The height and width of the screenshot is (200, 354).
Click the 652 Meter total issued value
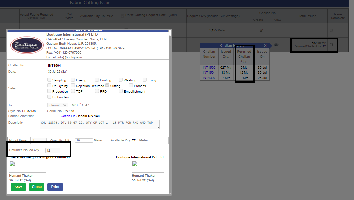point(318,43)
